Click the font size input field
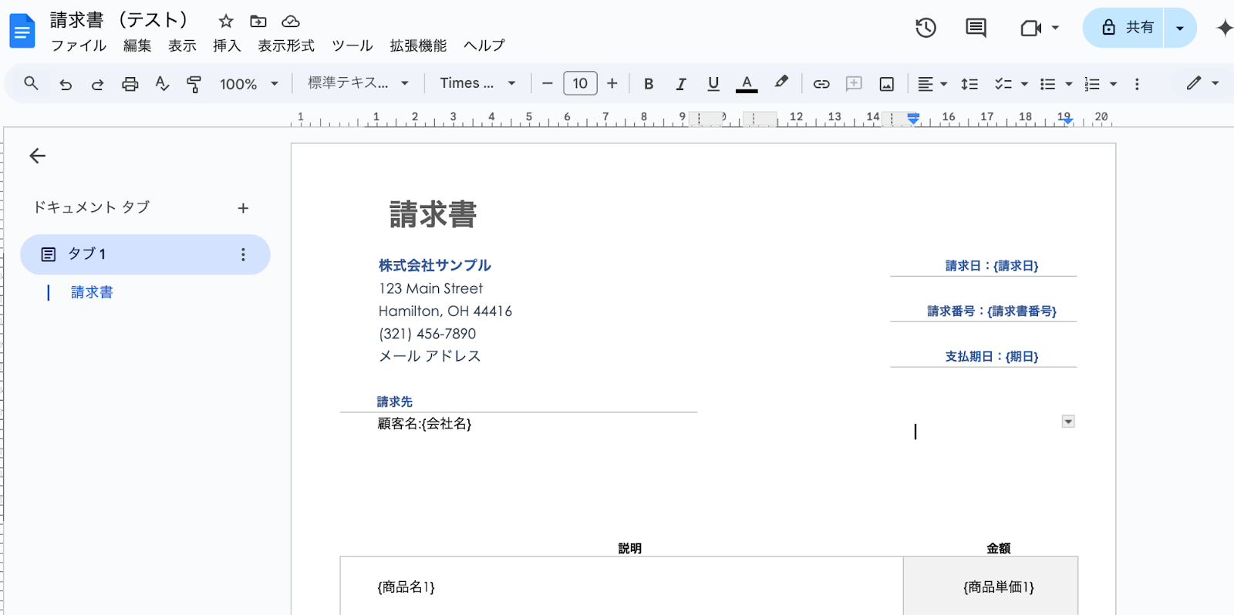The height and width of the screenshot is (615, 1234). click(x=580, y=83)
